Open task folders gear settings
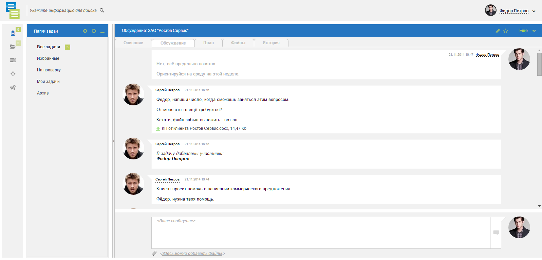 pos(85,31)
